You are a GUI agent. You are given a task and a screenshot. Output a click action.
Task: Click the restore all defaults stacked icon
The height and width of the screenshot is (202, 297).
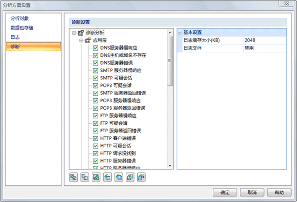(x=119, y=177)
